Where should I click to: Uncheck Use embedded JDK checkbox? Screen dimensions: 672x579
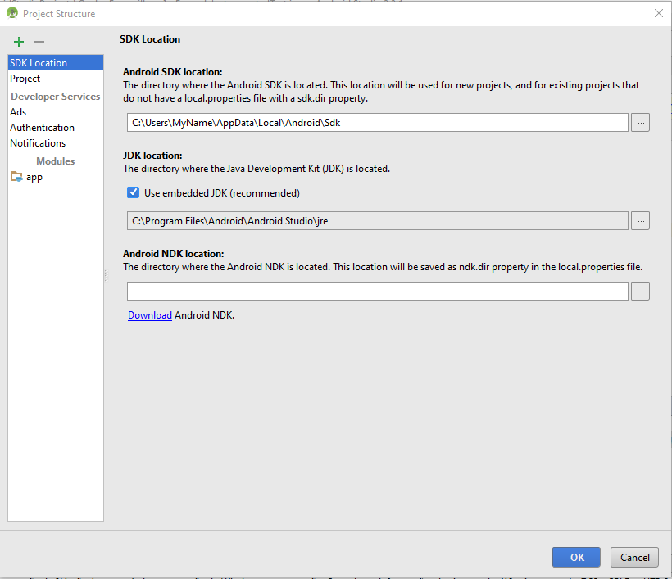click(133, 193)
